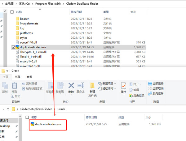Click Paste shortcut (粘贴快捷方式)
Image resolution: width=186 pixels, height=141 pixels.
(32, 88)
